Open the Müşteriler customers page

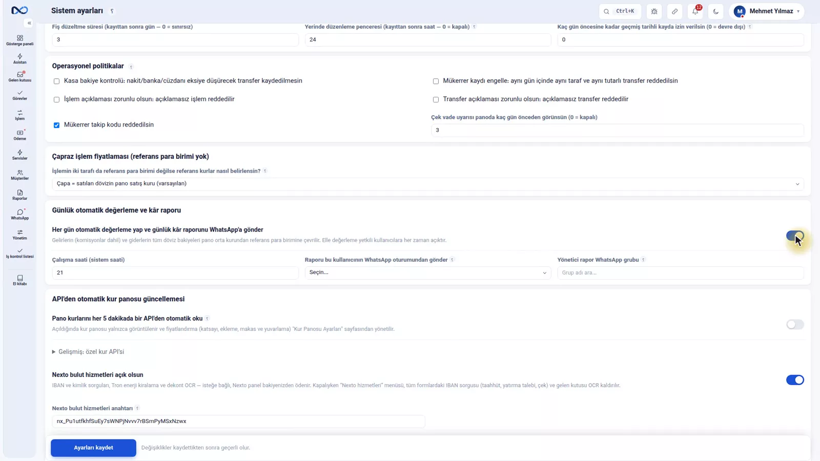(19, 175)
